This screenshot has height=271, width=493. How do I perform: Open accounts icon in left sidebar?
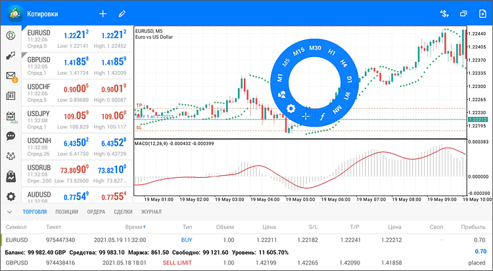pyautogui.click(x=11, y=35)
